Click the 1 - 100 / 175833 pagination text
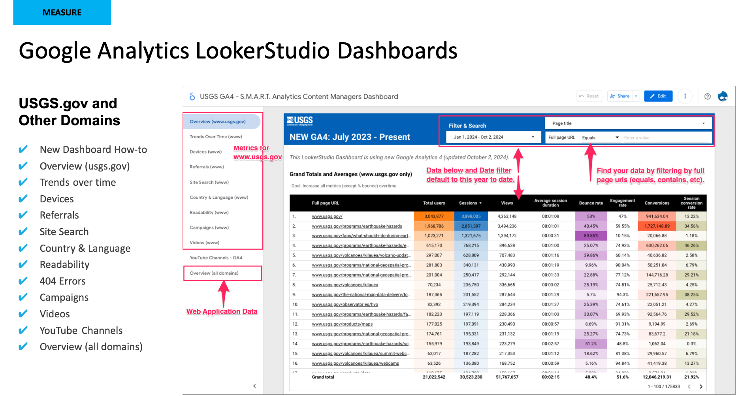Screen dimensions: 753x396 click(x=663, y=387)
